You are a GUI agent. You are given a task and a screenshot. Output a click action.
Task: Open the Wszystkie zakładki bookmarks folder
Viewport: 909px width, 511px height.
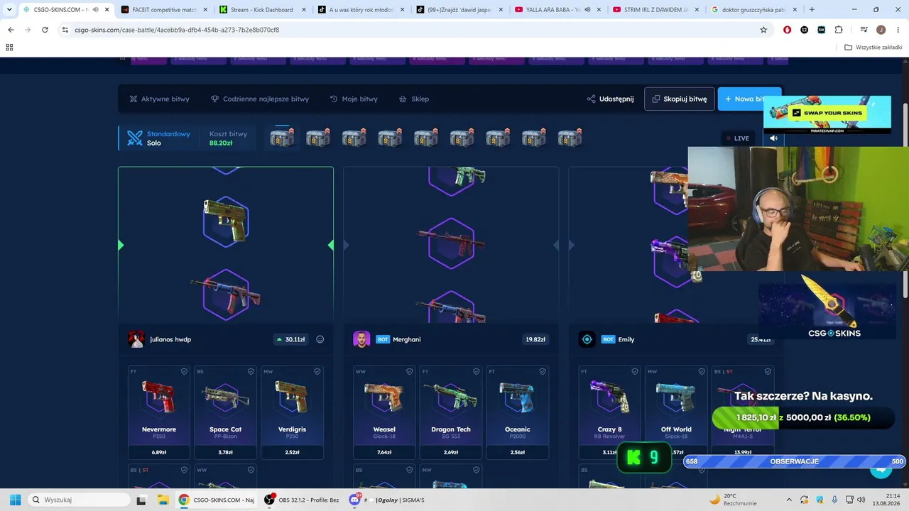873,48
